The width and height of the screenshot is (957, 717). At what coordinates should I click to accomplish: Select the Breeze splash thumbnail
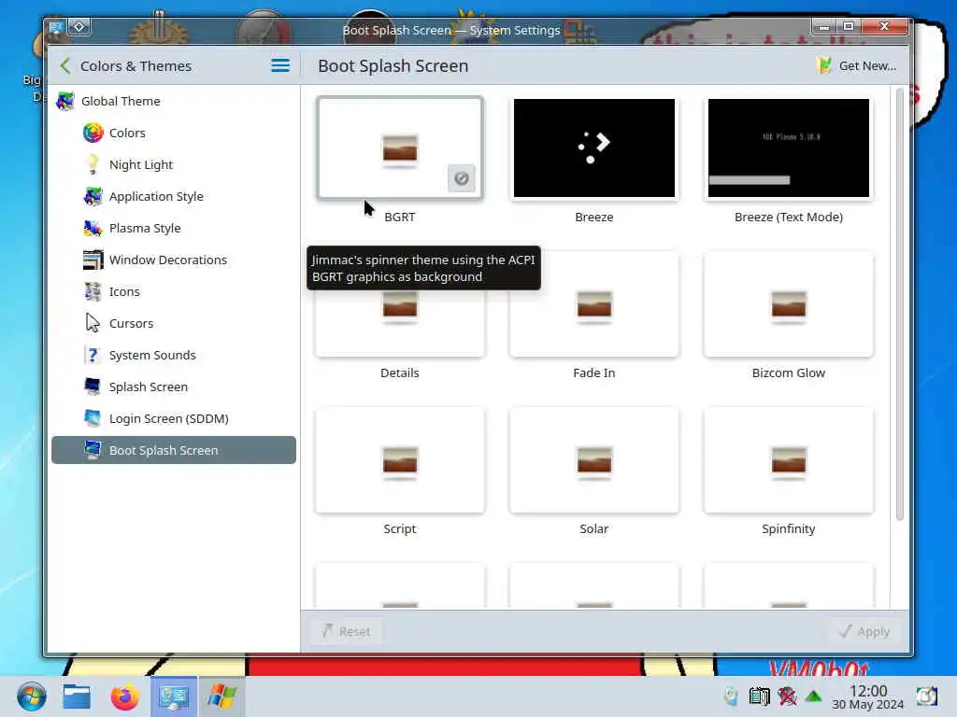point(593,148)
